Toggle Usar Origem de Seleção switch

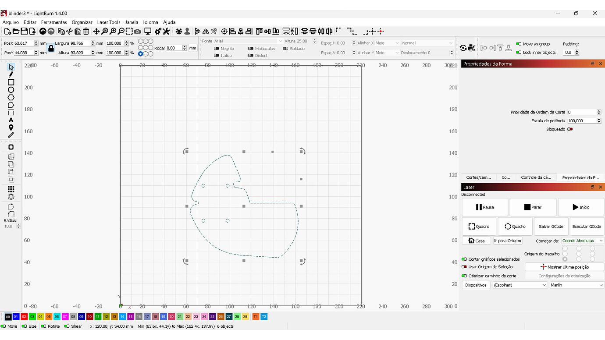[x=464, y=267]
